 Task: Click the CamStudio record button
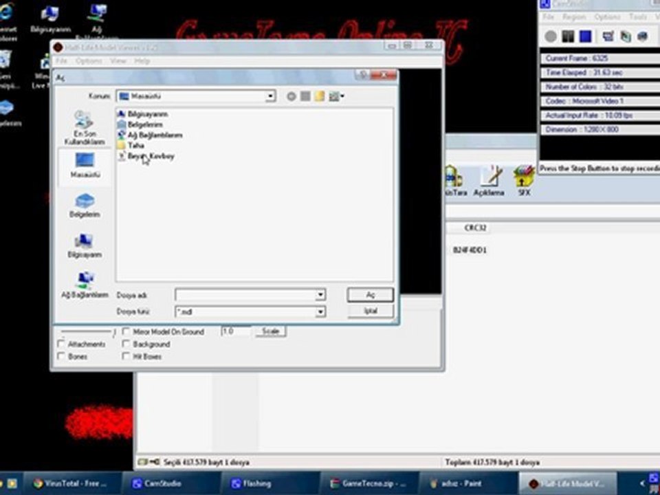(x=551, y=36)
